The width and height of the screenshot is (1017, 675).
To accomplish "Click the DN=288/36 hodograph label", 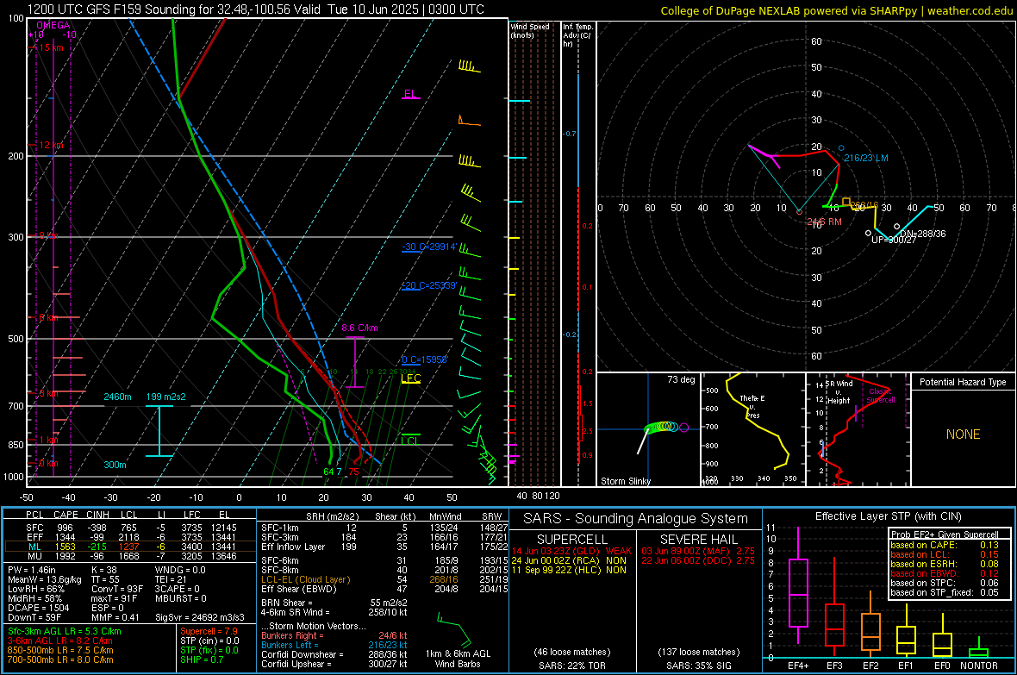I will coord(922,234).
